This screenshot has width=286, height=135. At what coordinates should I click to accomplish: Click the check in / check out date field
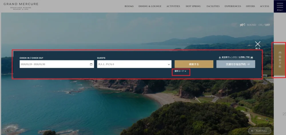tap(54, 64)
